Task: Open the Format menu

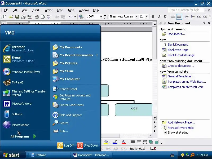Action: pyautogui.click(x=48, y=10)
